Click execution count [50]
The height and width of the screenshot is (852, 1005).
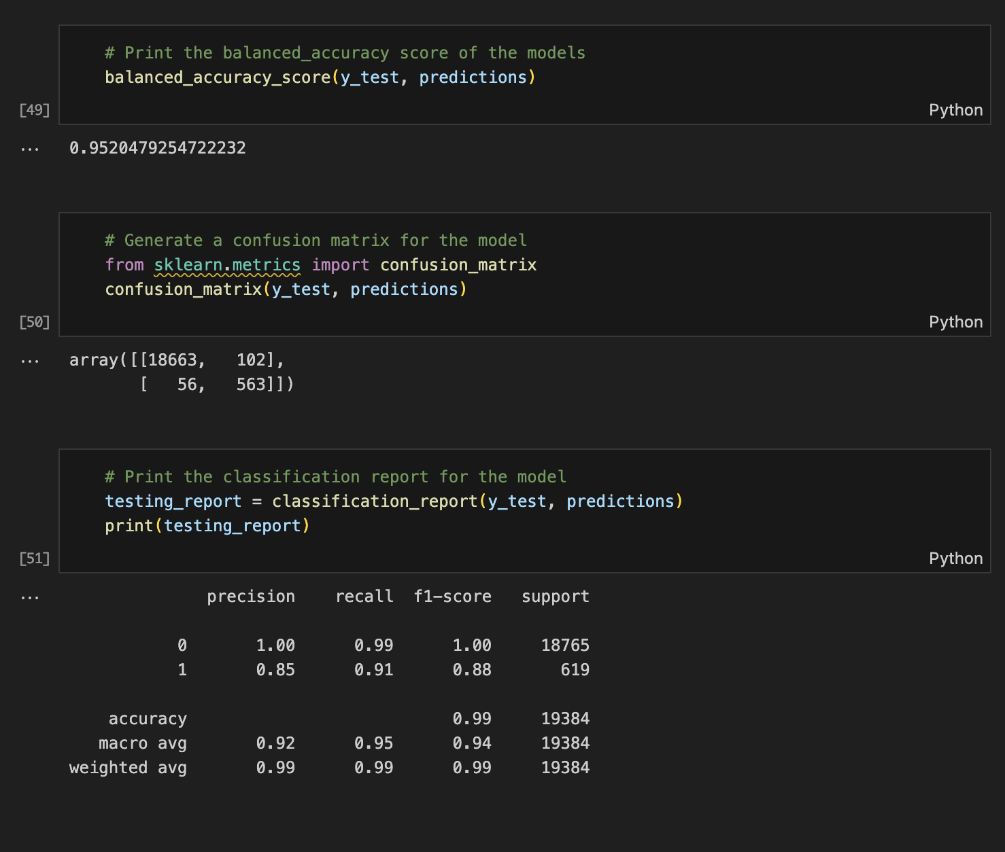[35, 322]
